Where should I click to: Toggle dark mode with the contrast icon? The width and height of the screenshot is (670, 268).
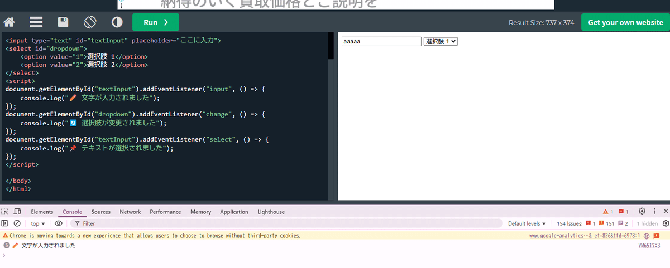117,23
